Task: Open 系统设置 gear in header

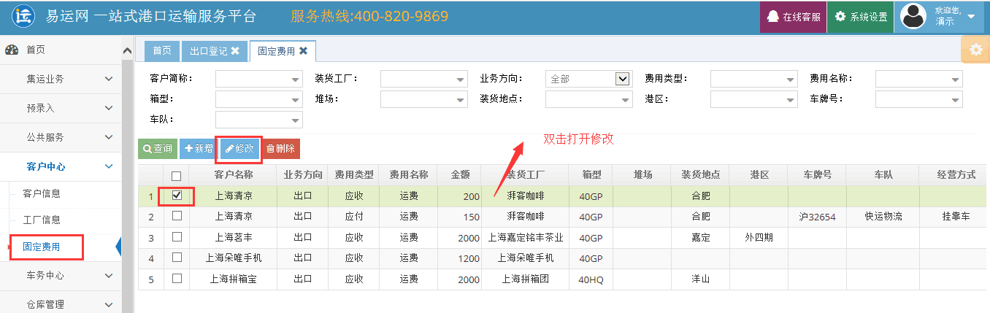Action: (840, 17)
